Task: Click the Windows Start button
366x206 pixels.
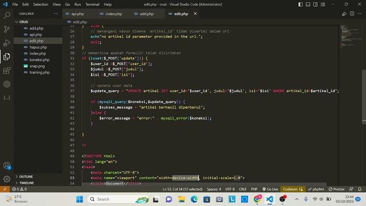Action: click(79, 199)
